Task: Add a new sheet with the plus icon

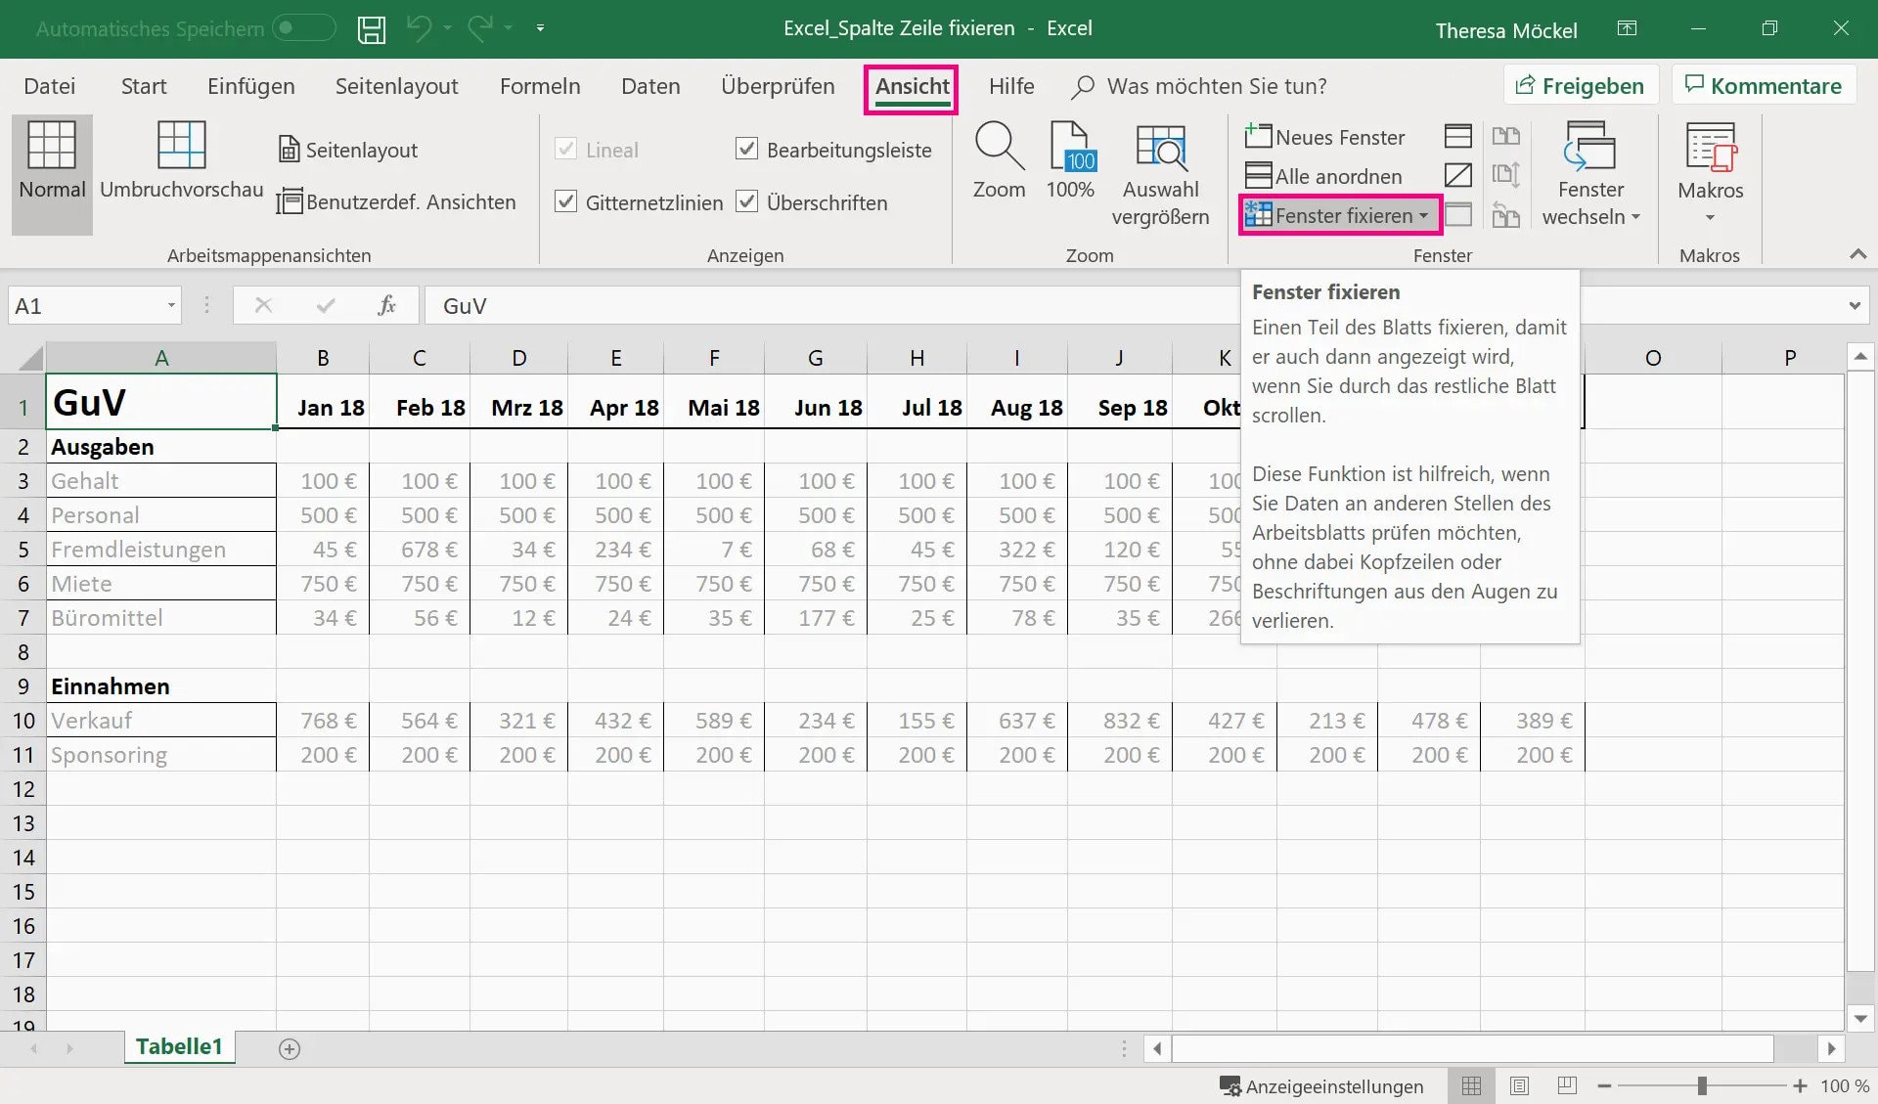Action: click(x=289, y=1049)
